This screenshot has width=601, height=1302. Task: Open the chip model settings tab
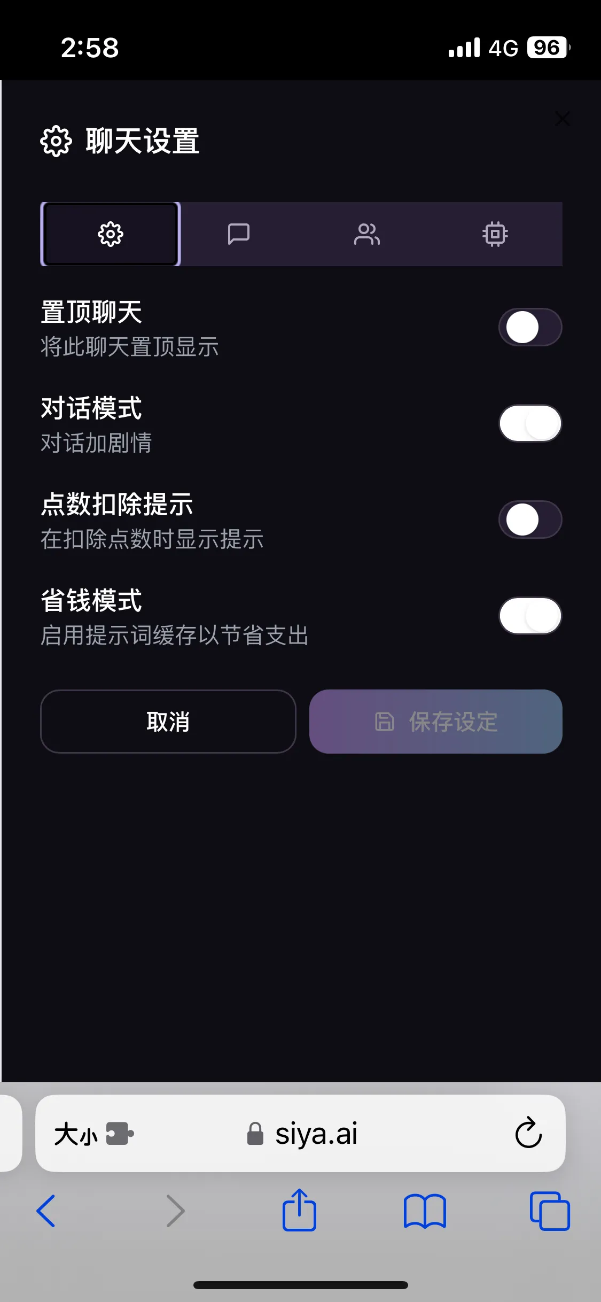(495, 234)
